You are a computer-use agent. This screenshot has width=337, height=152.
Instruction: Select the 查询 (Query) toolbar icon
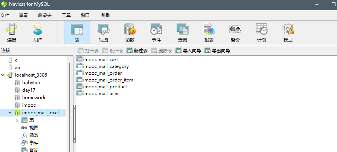click(183, 33)
